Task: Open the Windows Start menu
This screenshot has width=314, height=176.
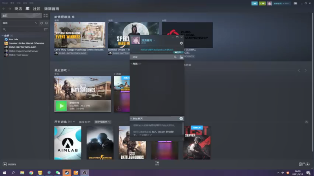Action: 4,172
